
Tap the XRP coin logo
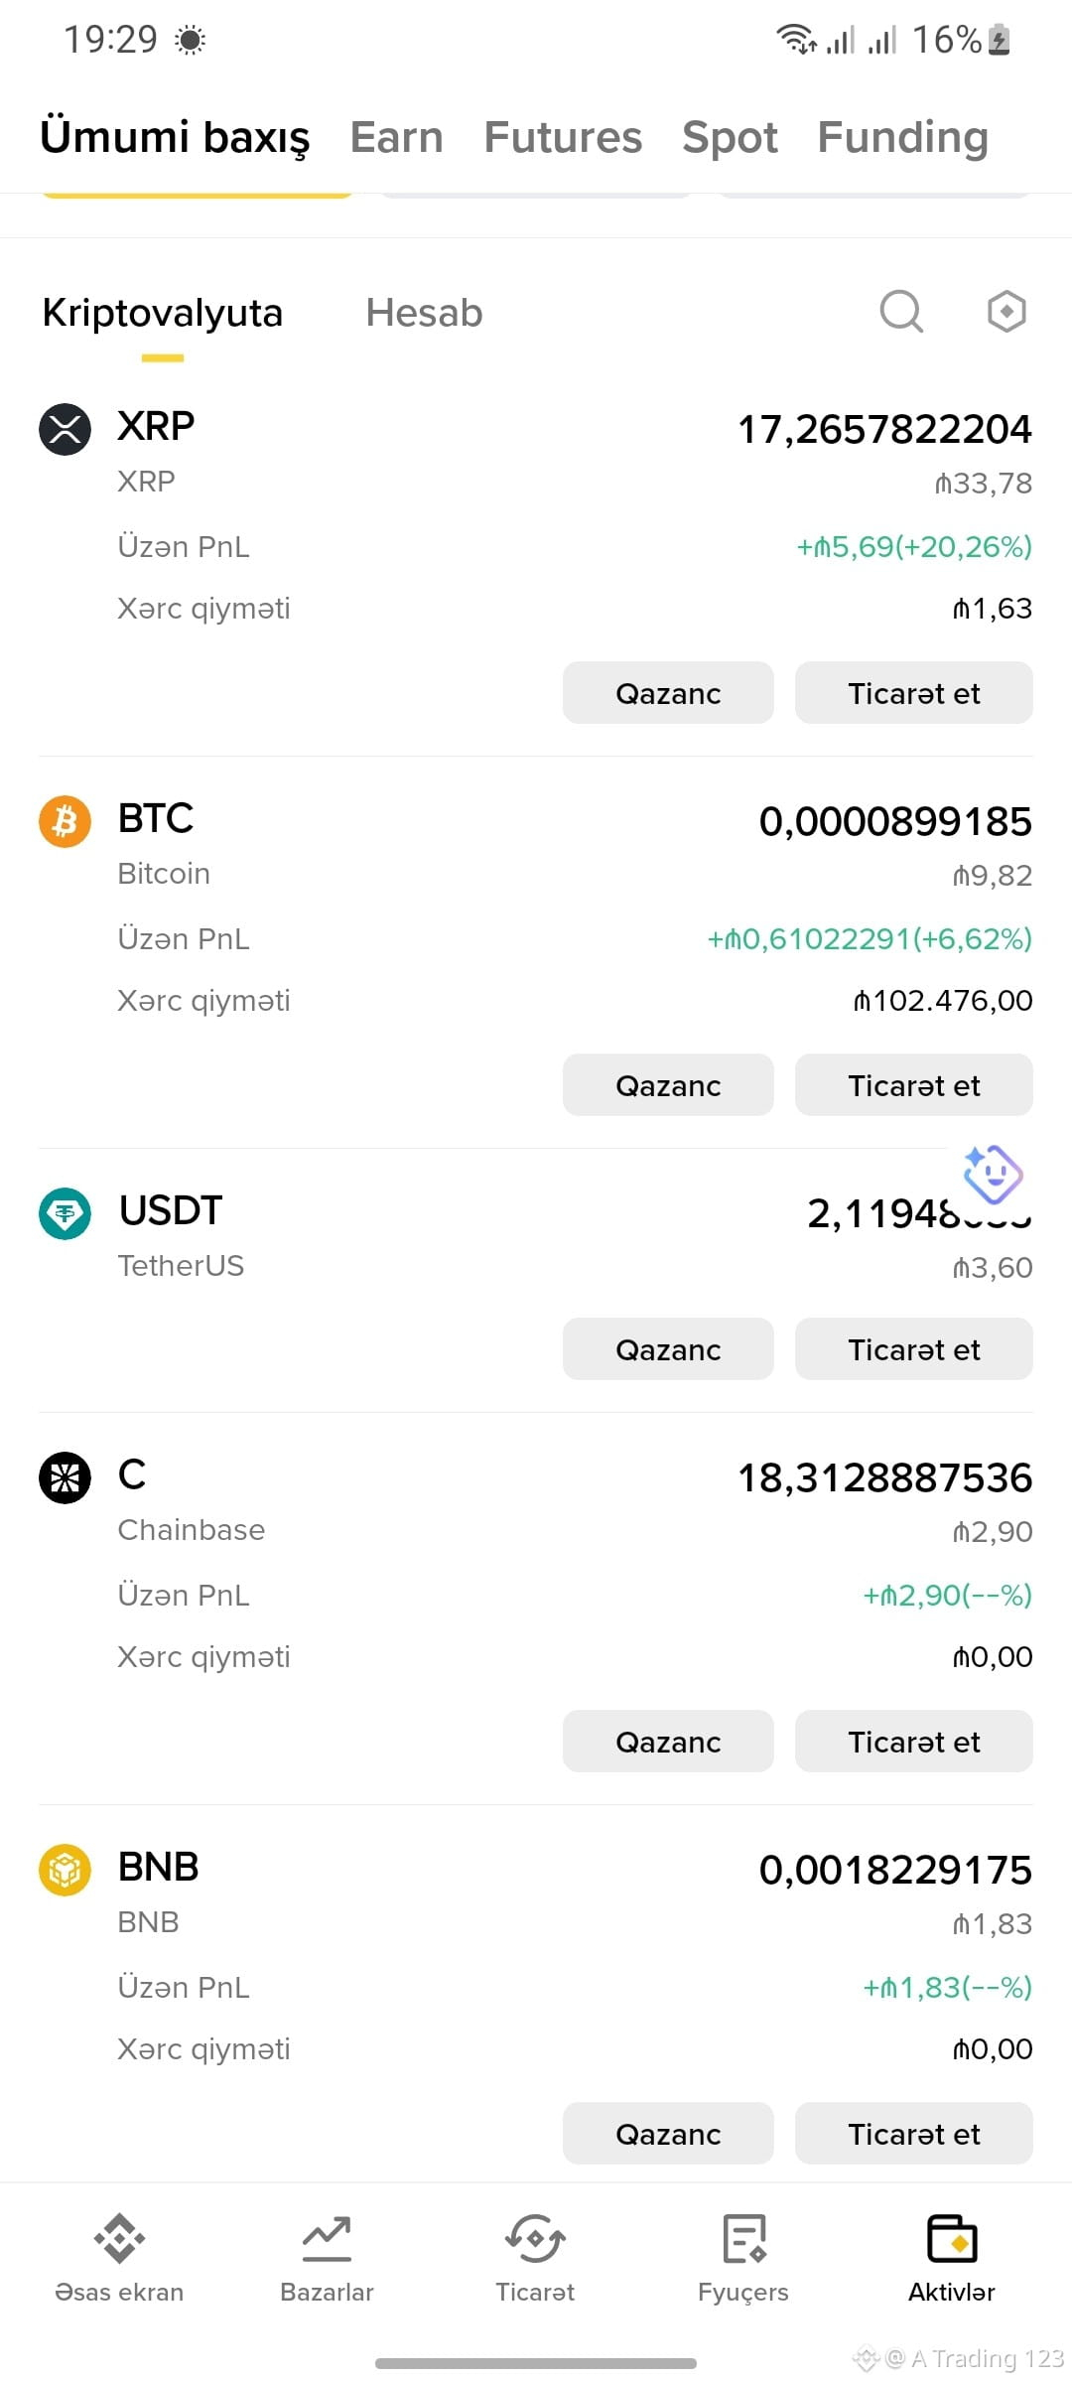[x=65, y=430]
